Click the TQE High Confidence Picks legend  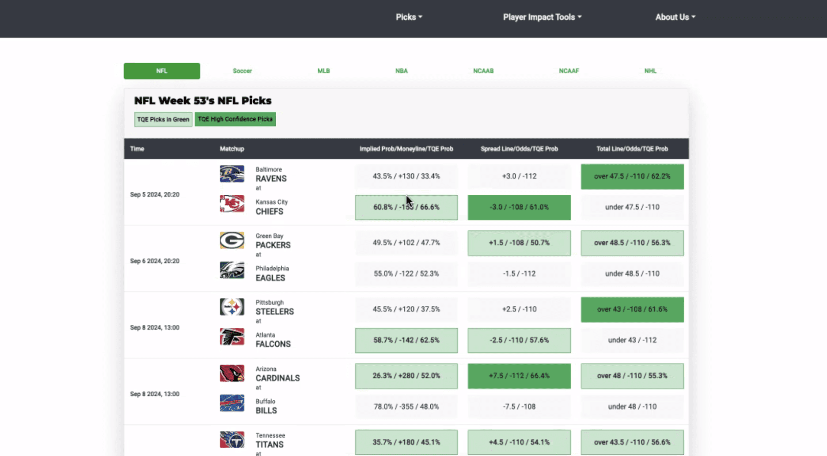click(235, 119)
